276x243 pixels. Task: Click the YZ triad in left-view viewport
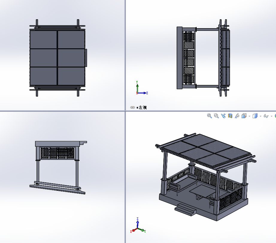(x=142, y=88)
